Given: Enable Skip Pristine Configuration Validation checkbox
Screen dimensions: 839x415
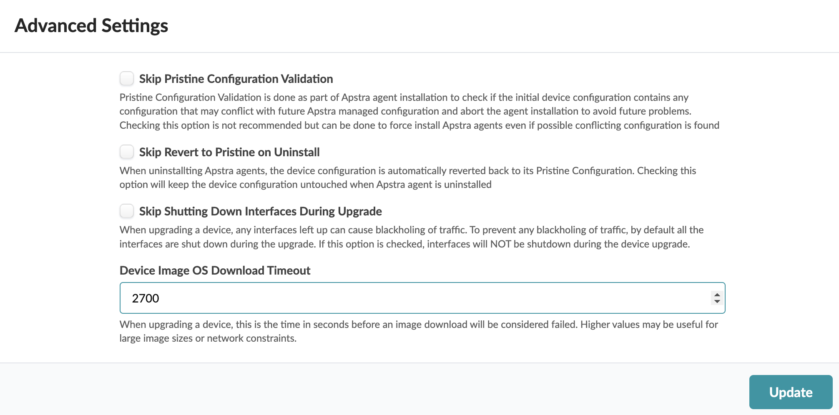Looking at the screenshot, I should pos(127,78).
